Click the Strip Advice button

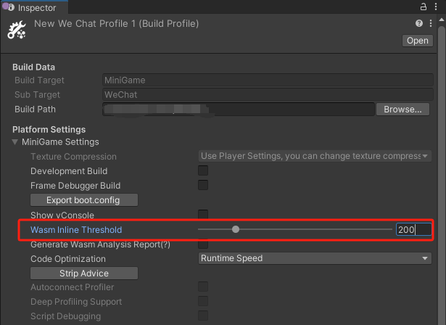click(83, 273)
